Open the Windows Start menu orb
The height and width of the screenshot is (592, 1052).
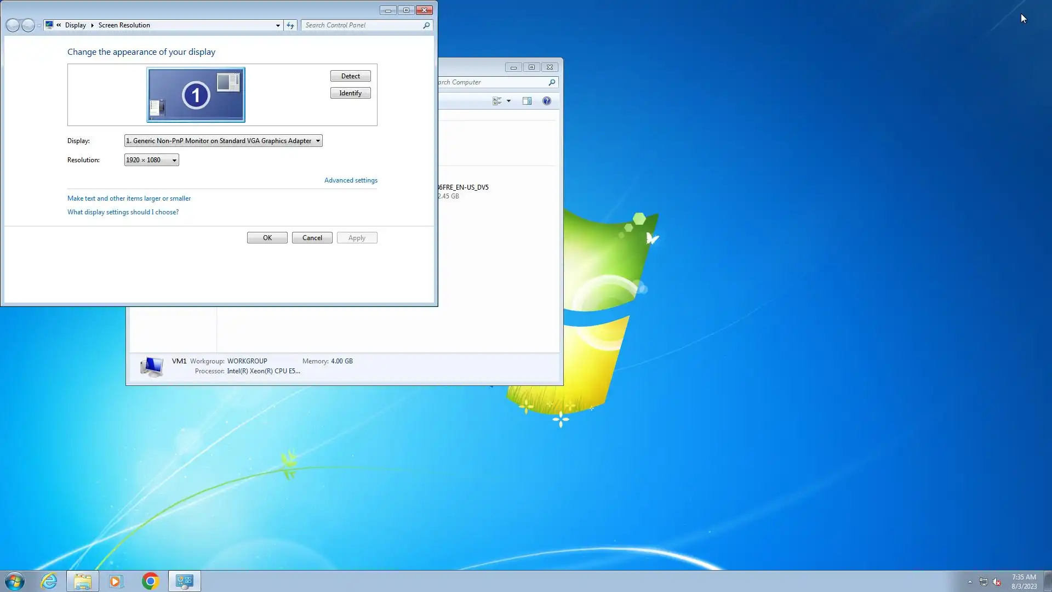pos(15,581)
